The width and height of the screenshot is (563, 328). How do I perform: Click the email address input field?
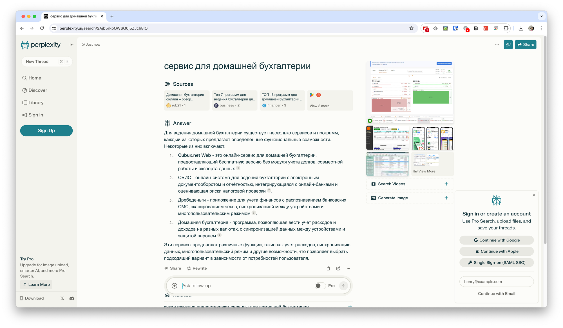(497, 282)
